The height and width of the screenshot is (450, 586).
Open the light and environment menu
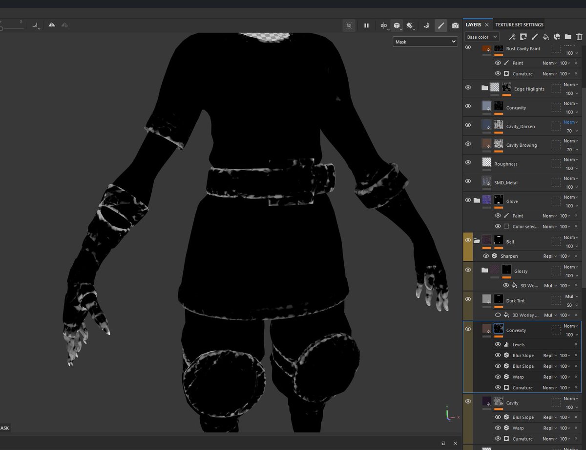click(x=410, y=25)
